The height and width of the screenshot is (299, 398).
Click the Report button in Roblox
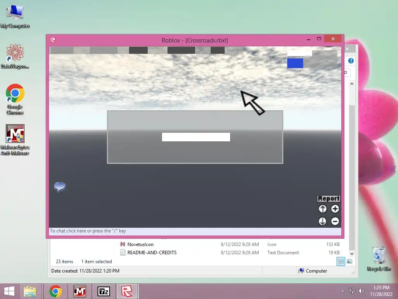coord(328,198)
